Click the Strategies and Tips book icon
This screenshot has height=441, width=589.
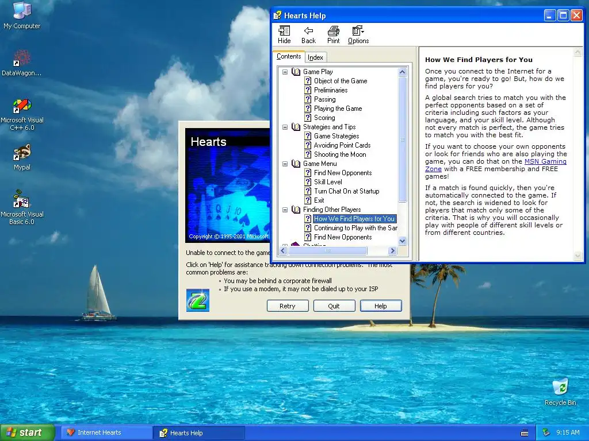click(296, 127)
